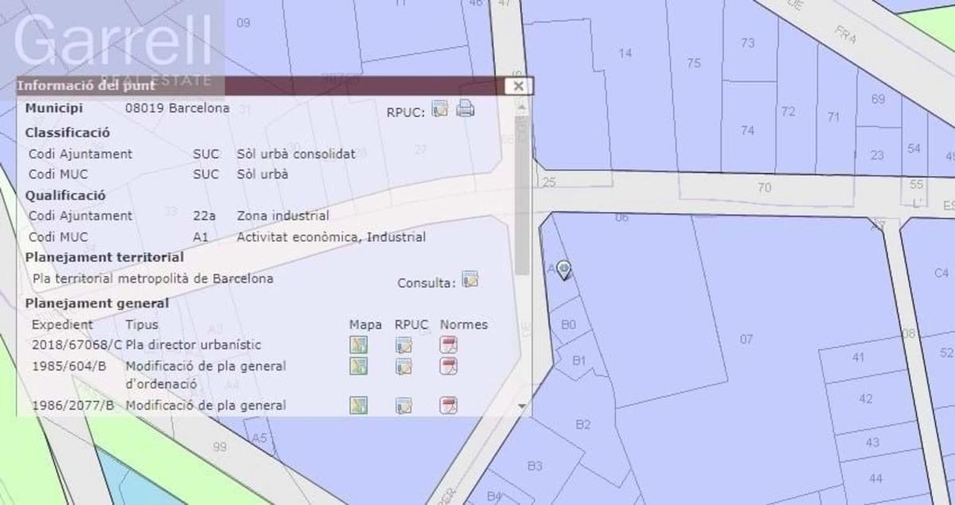Open the RPUC icon for expedient 1986/2077/B
The image size is (955, 505).
tap(404, 406)
